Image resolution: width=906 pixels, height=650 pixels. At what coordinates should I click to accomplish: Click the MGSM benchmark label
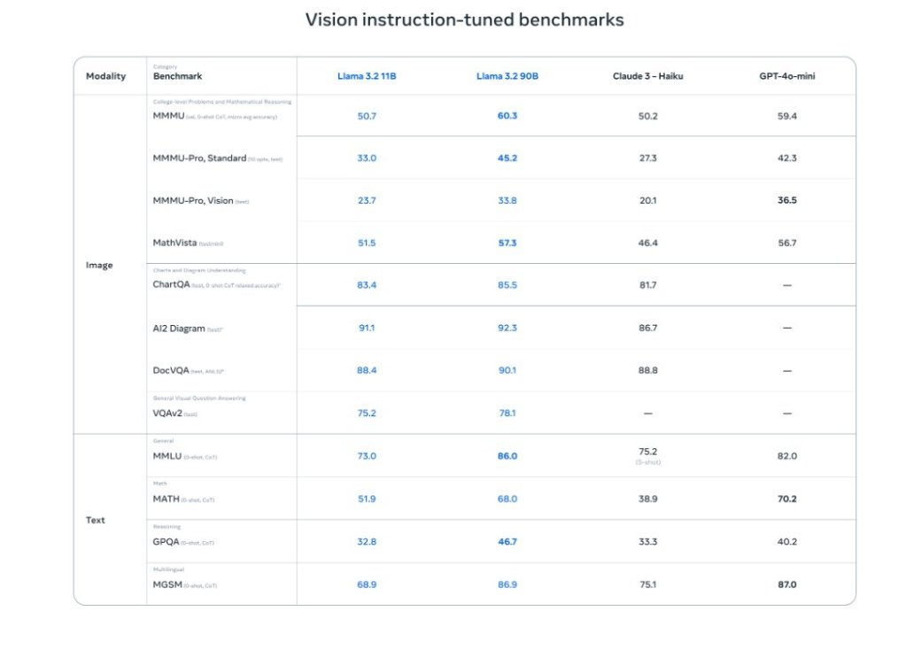(x=167, y=584)
